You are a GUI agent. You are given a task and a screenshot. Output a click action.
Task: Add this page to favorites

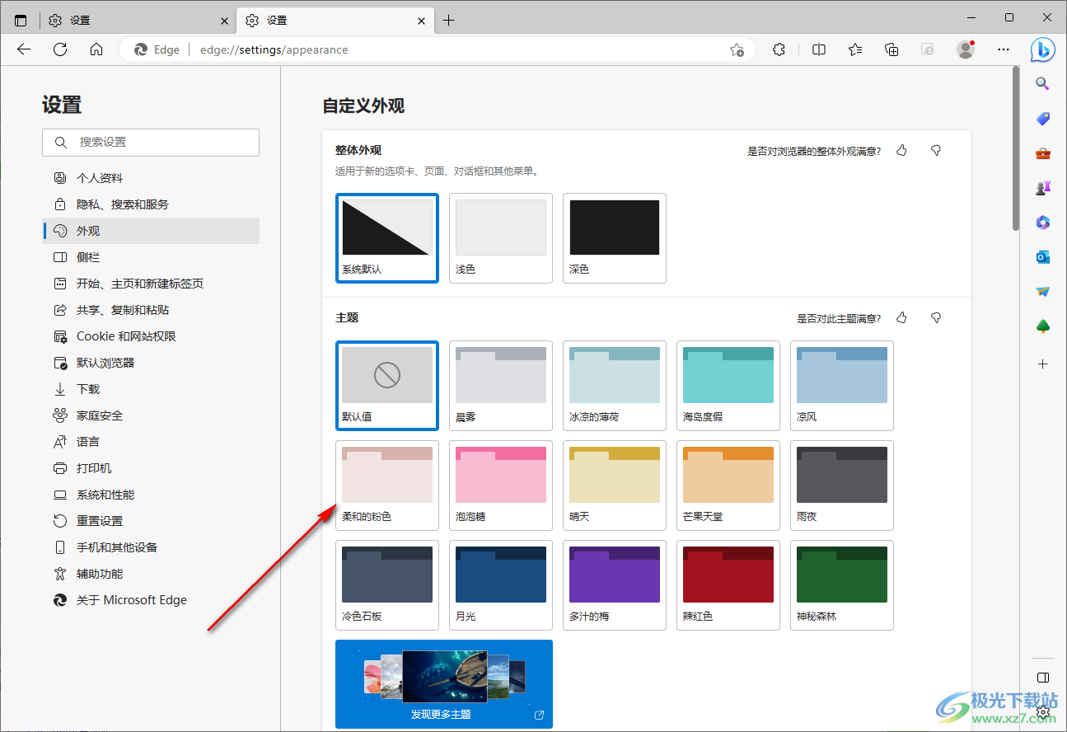pos(737,49)
